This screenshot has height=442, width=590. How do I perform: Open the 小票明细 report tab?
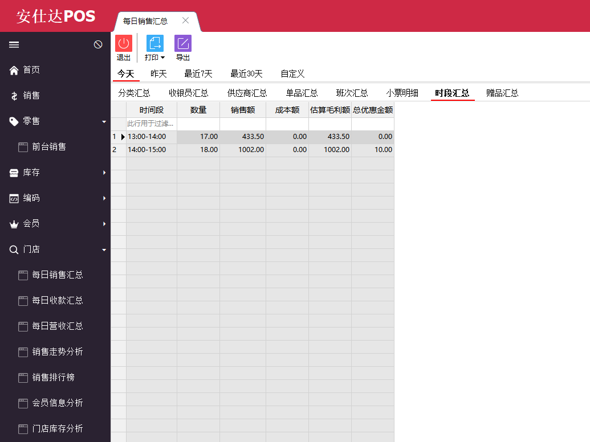(402, 93)
